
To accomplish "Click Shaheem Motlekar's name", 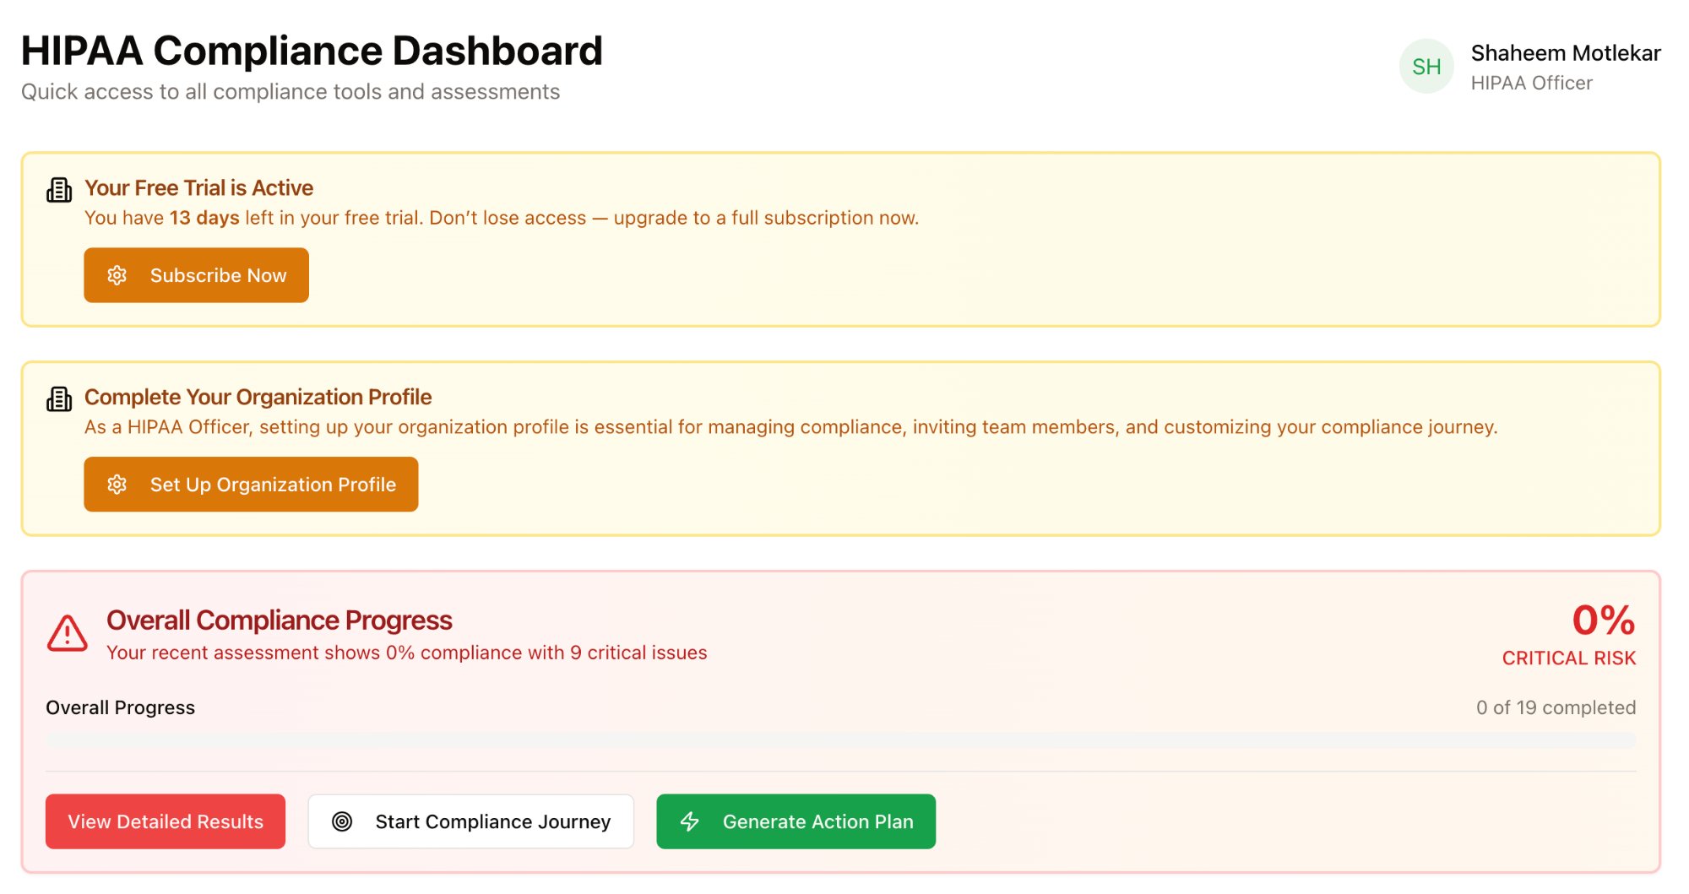I will tap(1567, 52).
